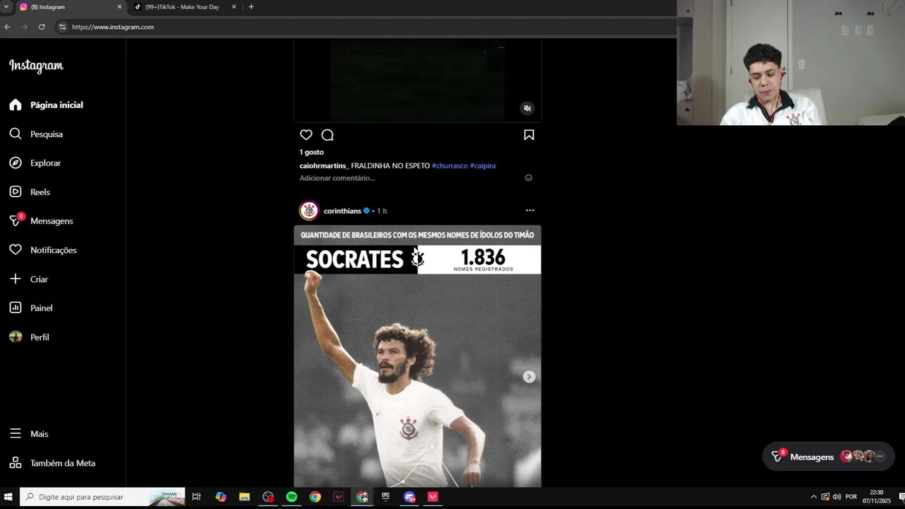The height and width of the screenshot is (509, 905).
Task: Open emoji picker in comment box
Action: [528, 178]
